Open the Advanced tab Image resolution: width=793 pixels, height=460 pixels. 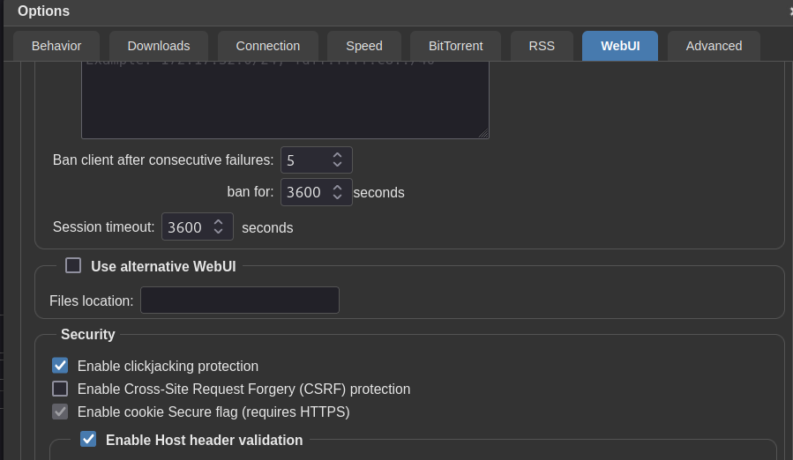(x=714, y=46)
